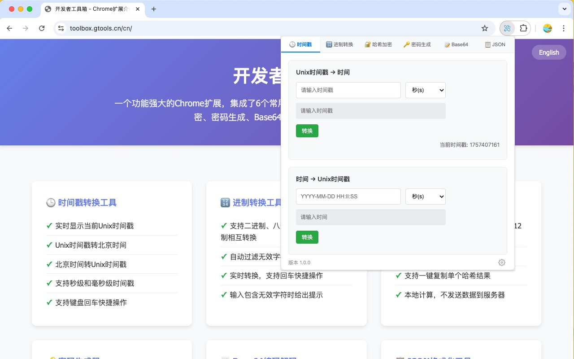
Task: Open the developer toolbox extension icon
Action: 507,28
